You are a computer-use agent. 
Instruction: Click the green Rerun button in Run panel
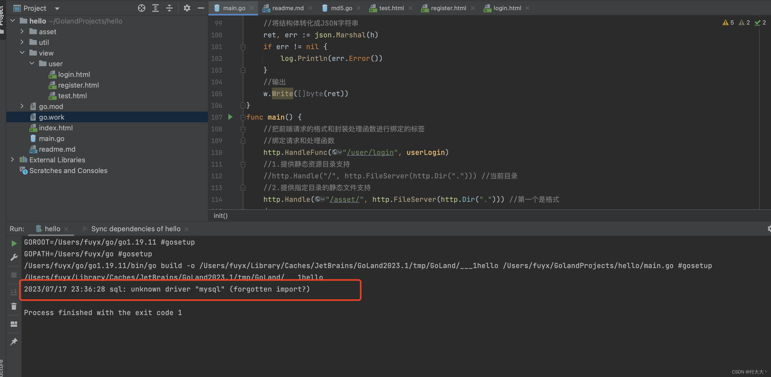click(x=14, y=243)
